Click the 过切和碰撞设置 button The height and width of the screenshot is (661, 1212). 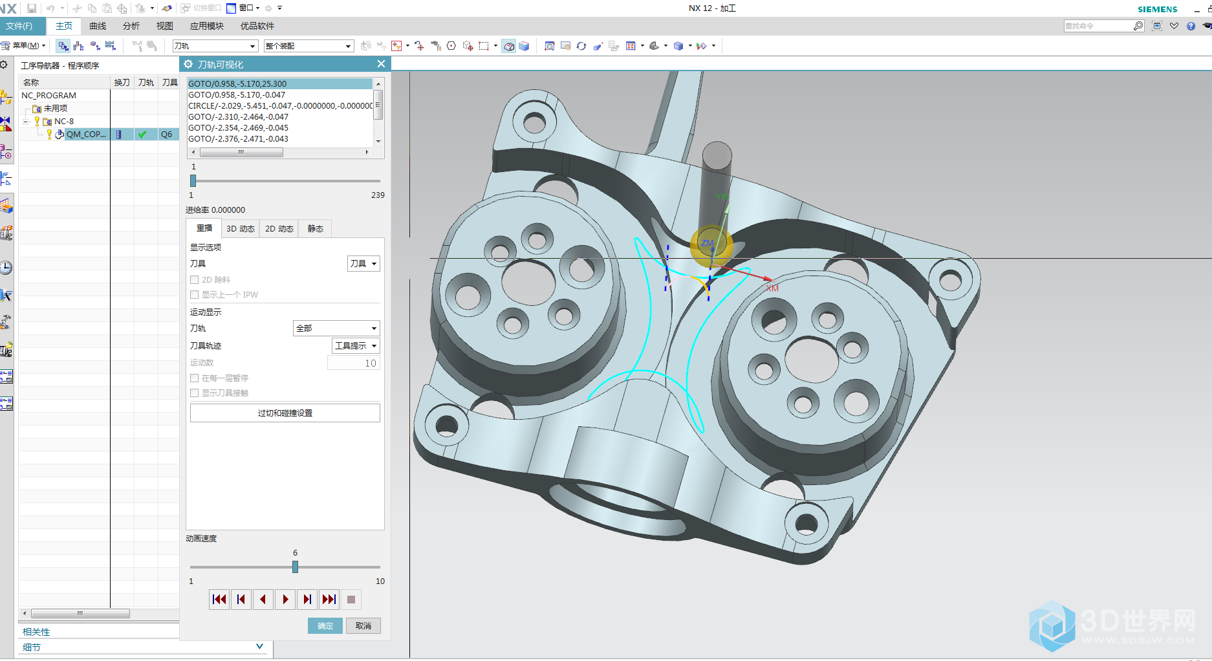(x=285, y=413)
